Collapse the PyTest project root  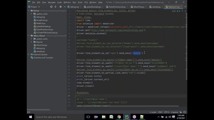tap(28, 11)
